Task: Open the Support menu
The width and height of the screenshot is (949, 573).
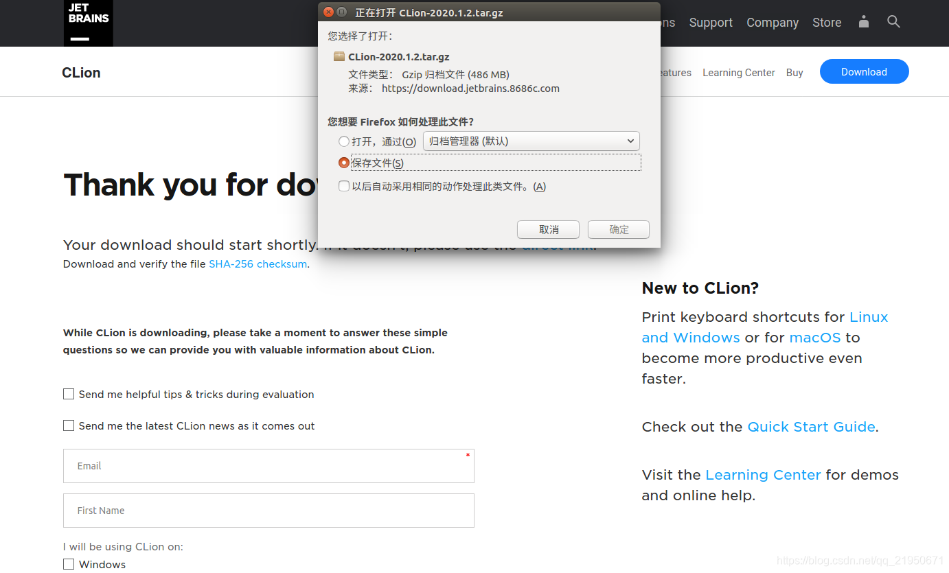Action: click(x=711, y=23)
